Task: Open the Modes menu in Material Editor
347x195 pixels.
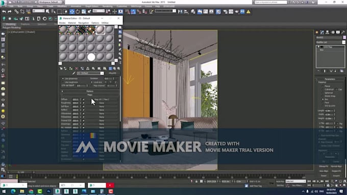Action: (x=62, y=23)
